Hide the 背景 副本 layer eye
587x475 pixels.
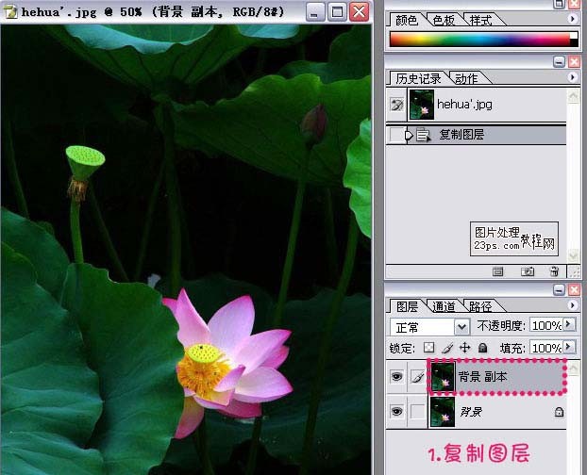(x=397, y=378)
